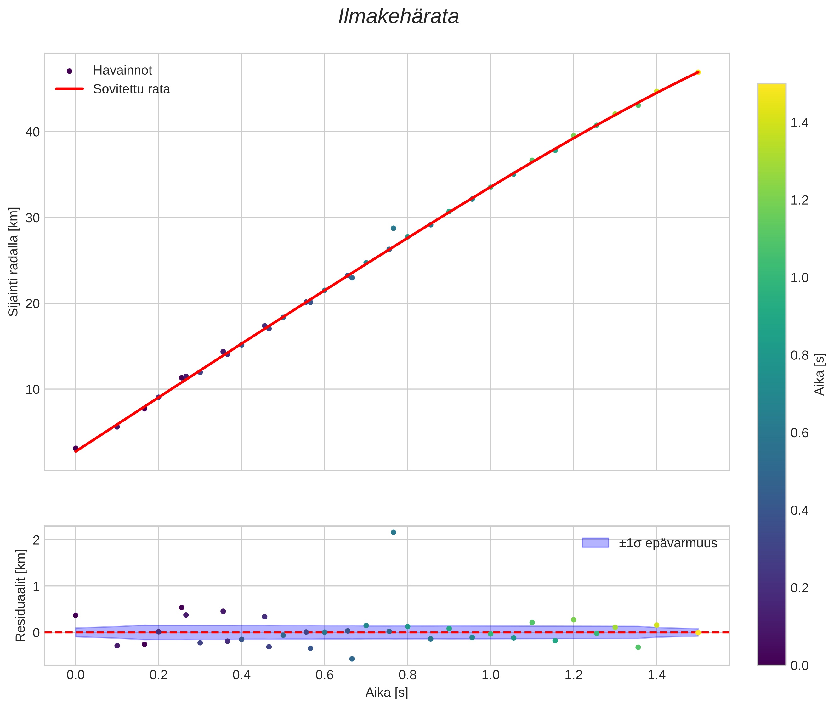The height and width of the screenshot is (707, 834).
Task: Click the first observation point at time zero
Action: click(75, 448)
